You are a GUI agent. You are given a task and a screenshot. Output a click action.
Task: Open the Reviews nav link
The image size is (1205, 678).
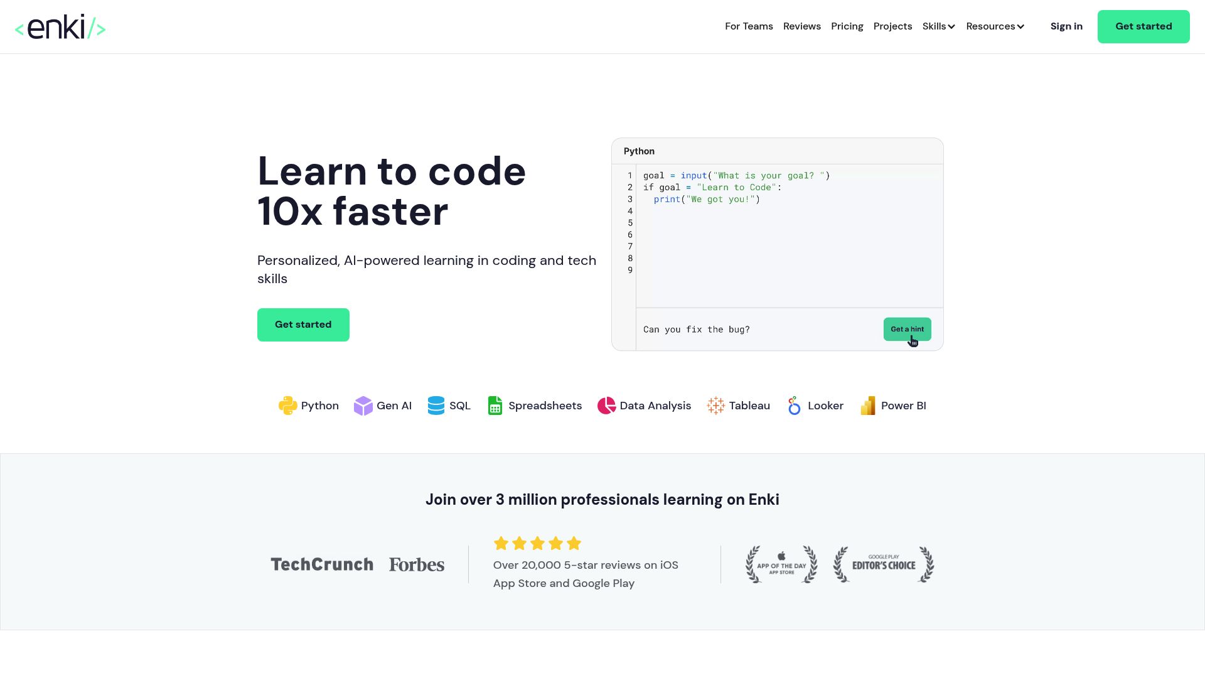click(x=801, y=26)
